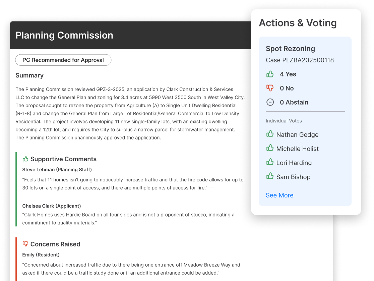
Task: Click commenter Steve Lehman (Planning Staff)
Action: (x=57, y=170)
